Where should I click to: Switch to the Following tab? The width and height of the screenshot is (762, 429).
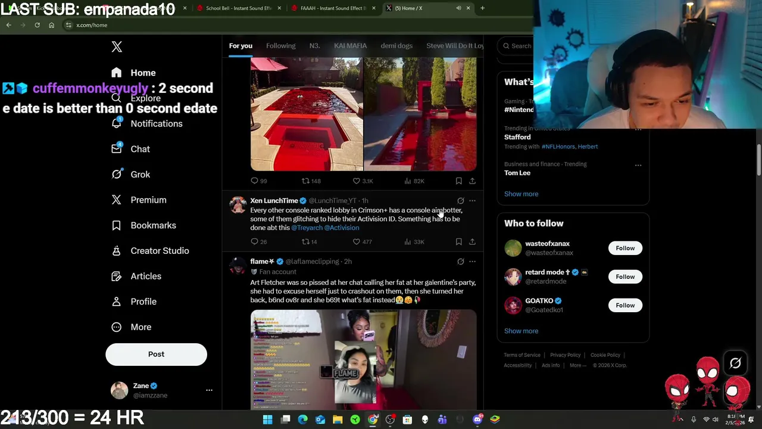pyautogui.click(x=280, y=46)
